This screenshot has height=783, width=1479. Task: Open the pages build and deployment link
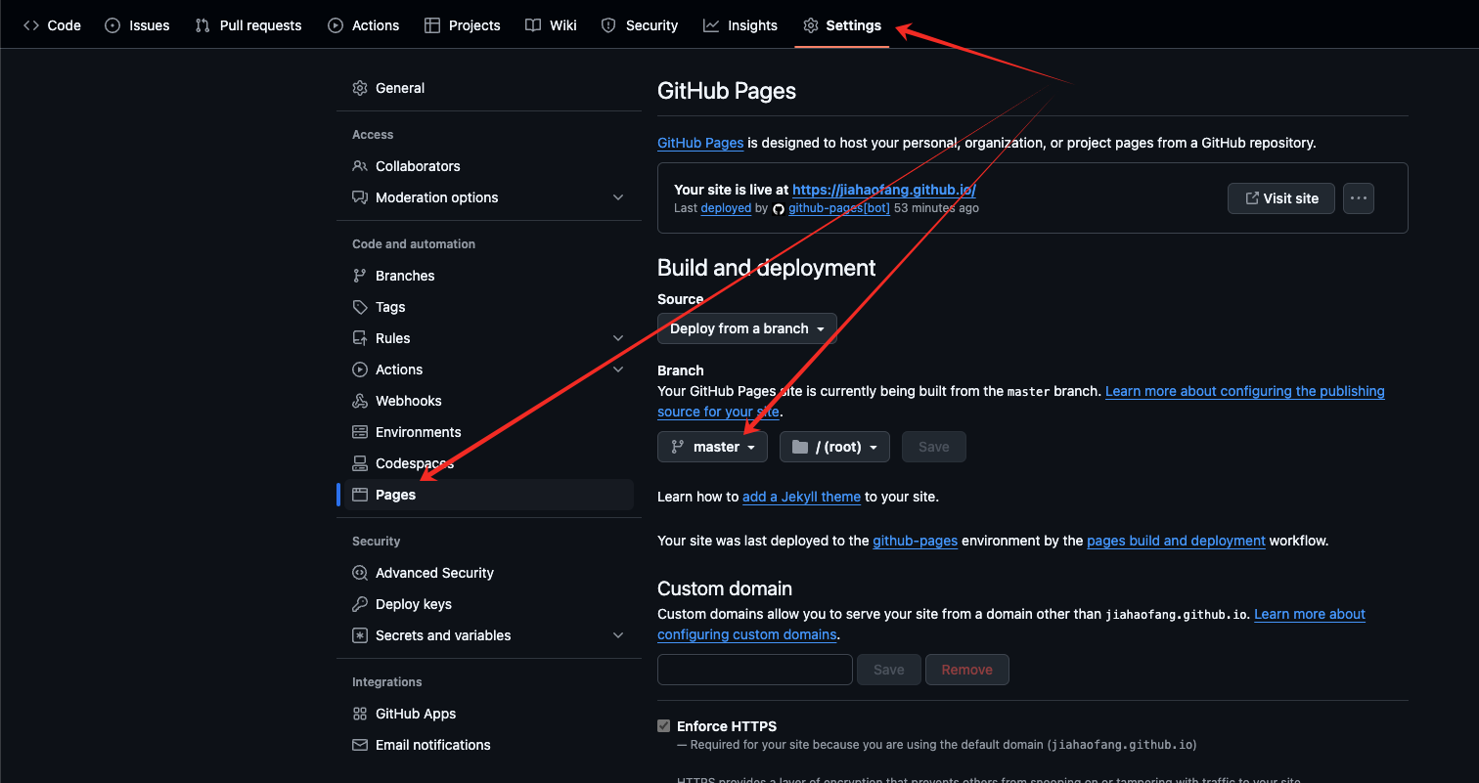click(1177, 541)
